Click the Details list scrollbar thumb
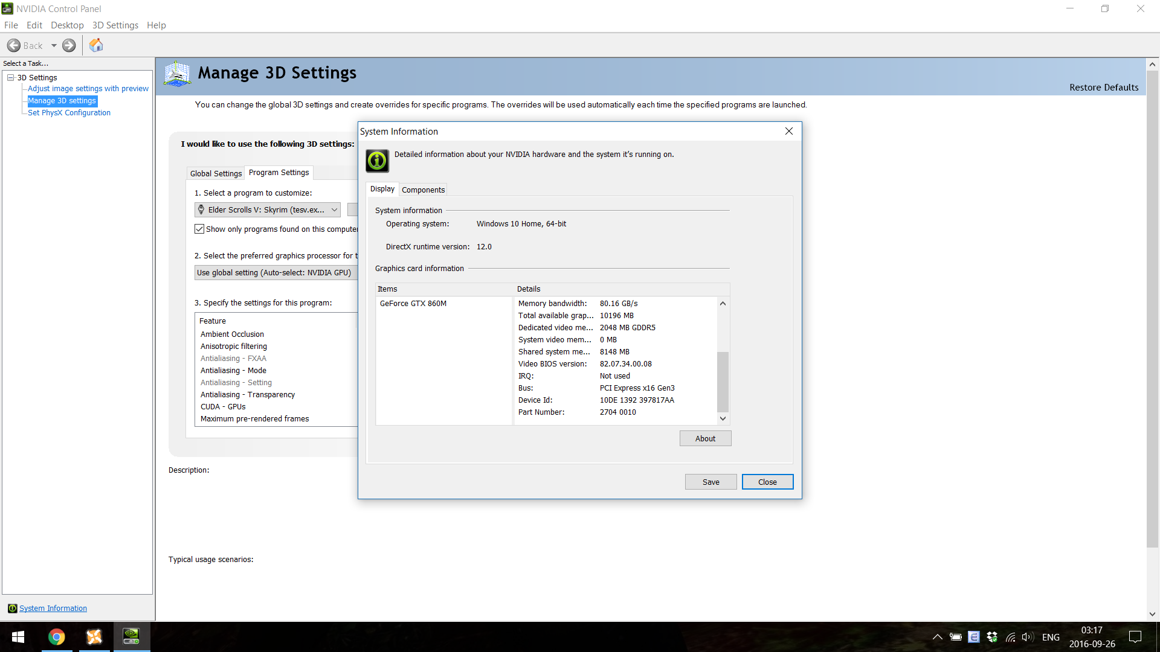Image resolution: width=1160 pixels, height=652 pixels. pos(723,382)
